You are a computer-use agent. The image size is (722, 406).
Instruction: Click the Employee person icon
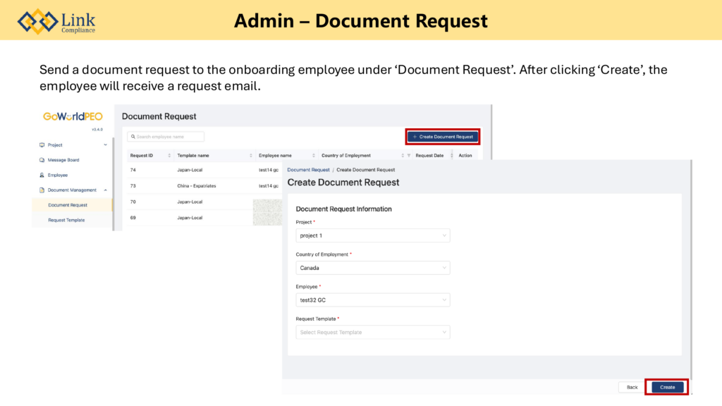tap(42, 175)
